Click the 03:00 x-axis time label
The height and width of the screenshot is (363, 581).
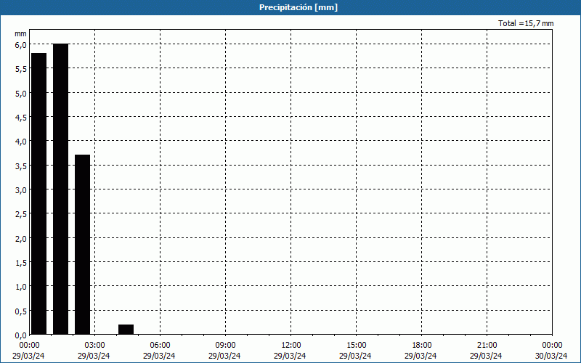[x=96, y=346]
